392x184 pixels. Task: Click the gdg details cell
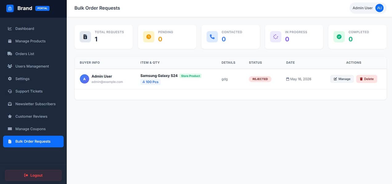click(224, 79)
